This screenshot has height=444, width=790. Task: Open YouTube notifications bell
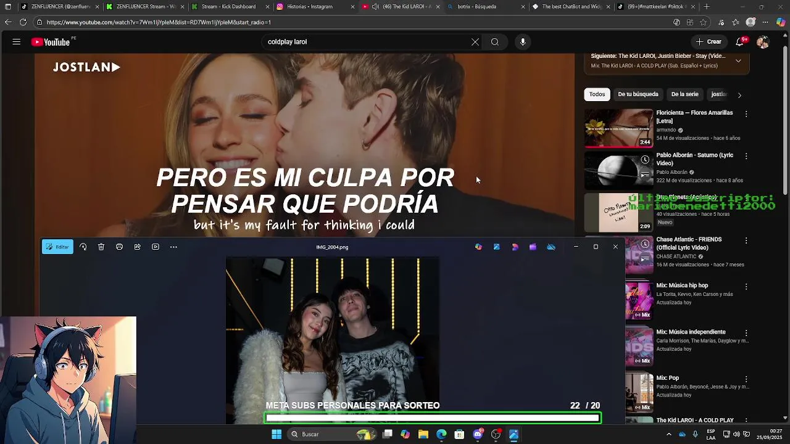click(739, 42)
